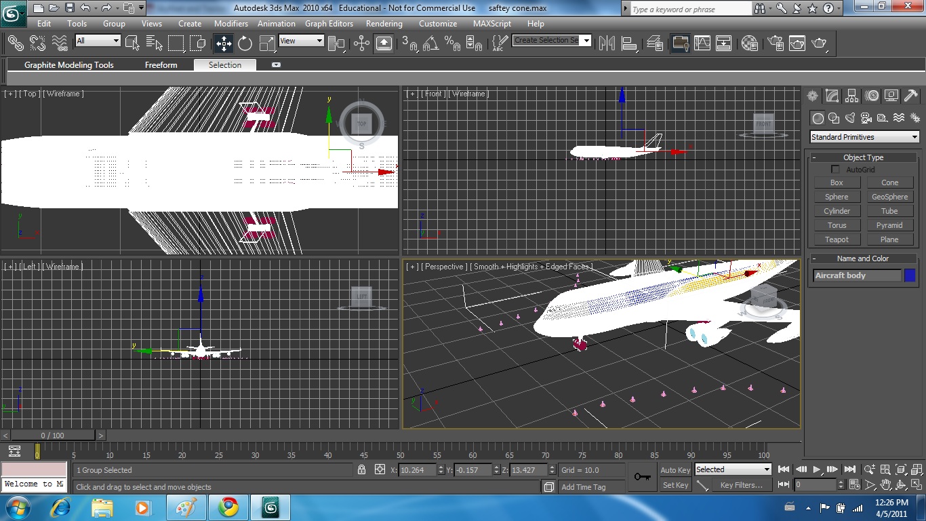Switch to the Freeform ribbon tab
926x521 pixels.
click(161, 65)
